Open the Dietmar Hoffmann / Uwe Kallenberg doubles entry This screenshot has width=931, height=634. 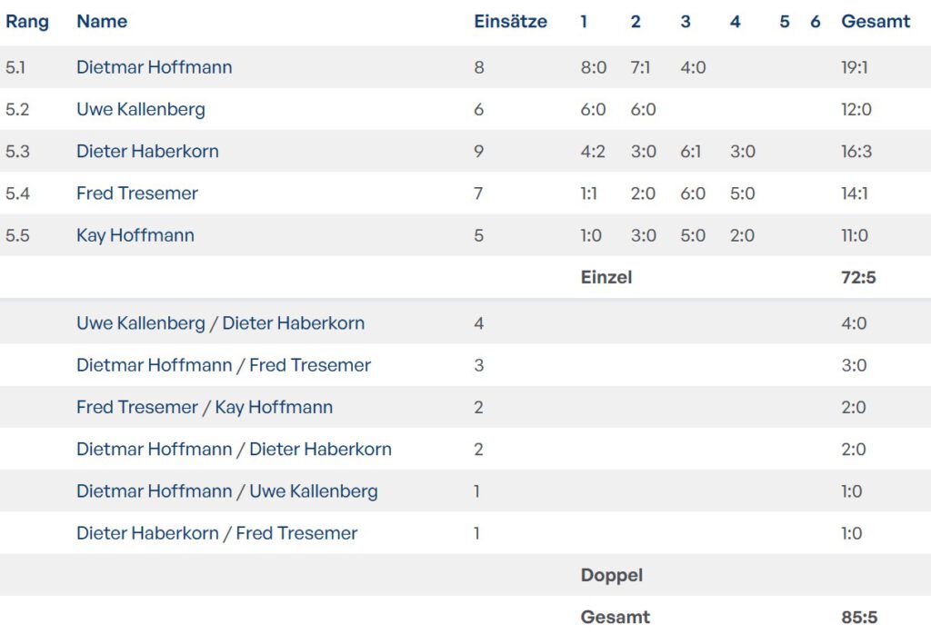pos(226,491)
